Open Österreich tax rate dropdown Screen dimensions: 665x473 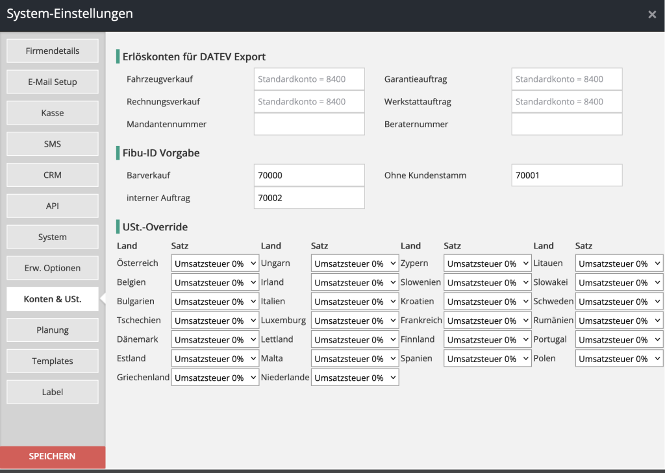click(x=215, y=264)
